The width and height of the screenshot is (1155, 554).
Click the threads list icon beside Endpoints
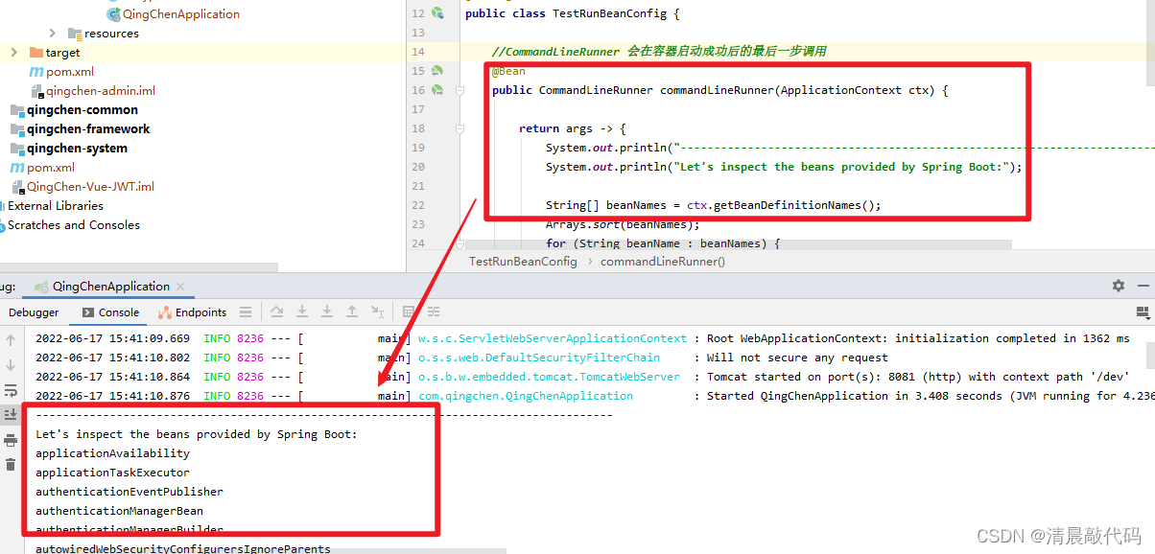pyautogui.click(x=246, y=312)
